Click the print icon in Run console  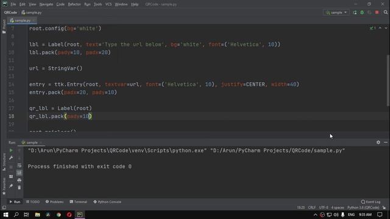19,180
